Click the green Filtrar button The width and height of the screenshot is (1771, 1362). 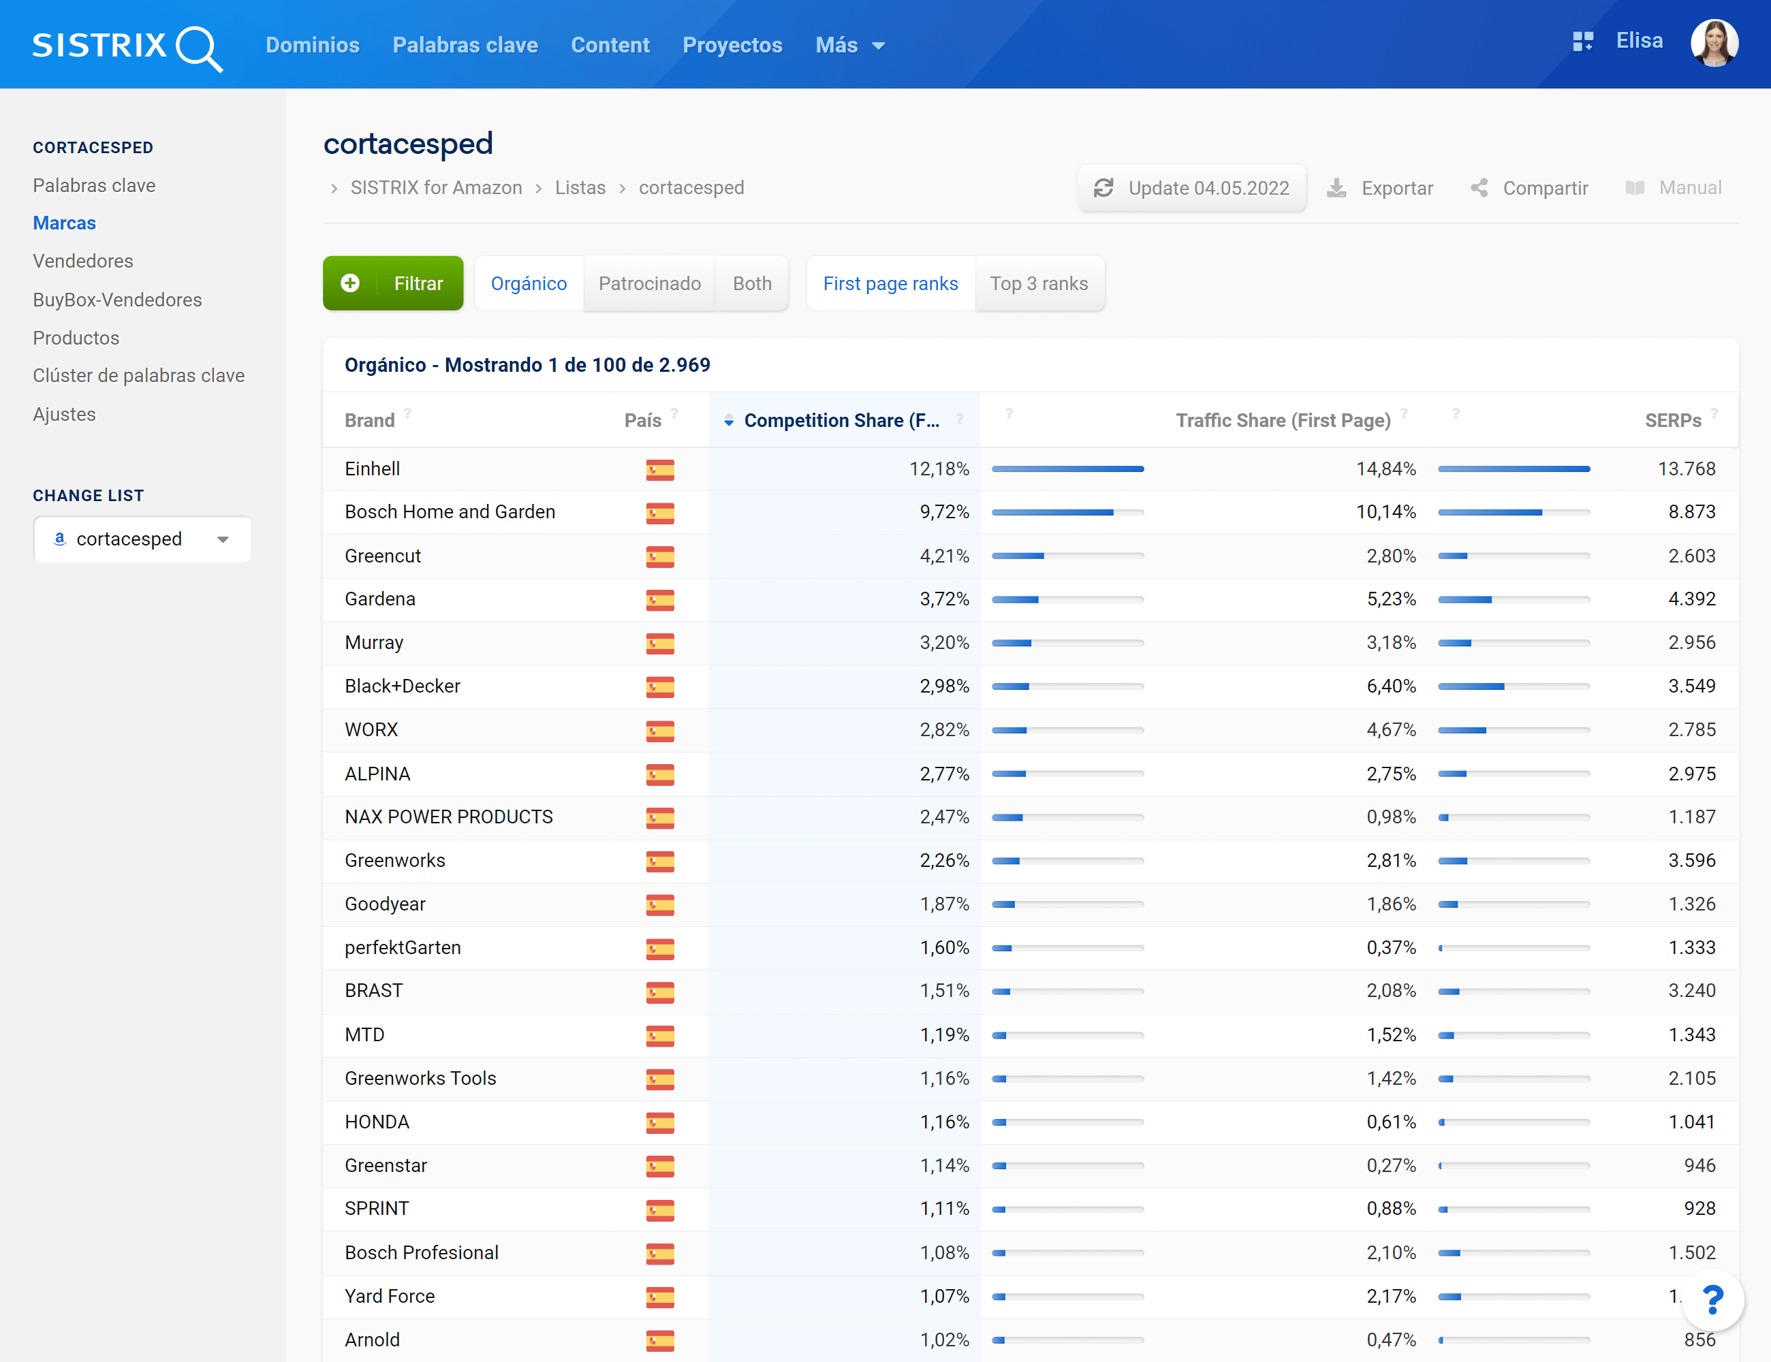click(x=393, y=284)
